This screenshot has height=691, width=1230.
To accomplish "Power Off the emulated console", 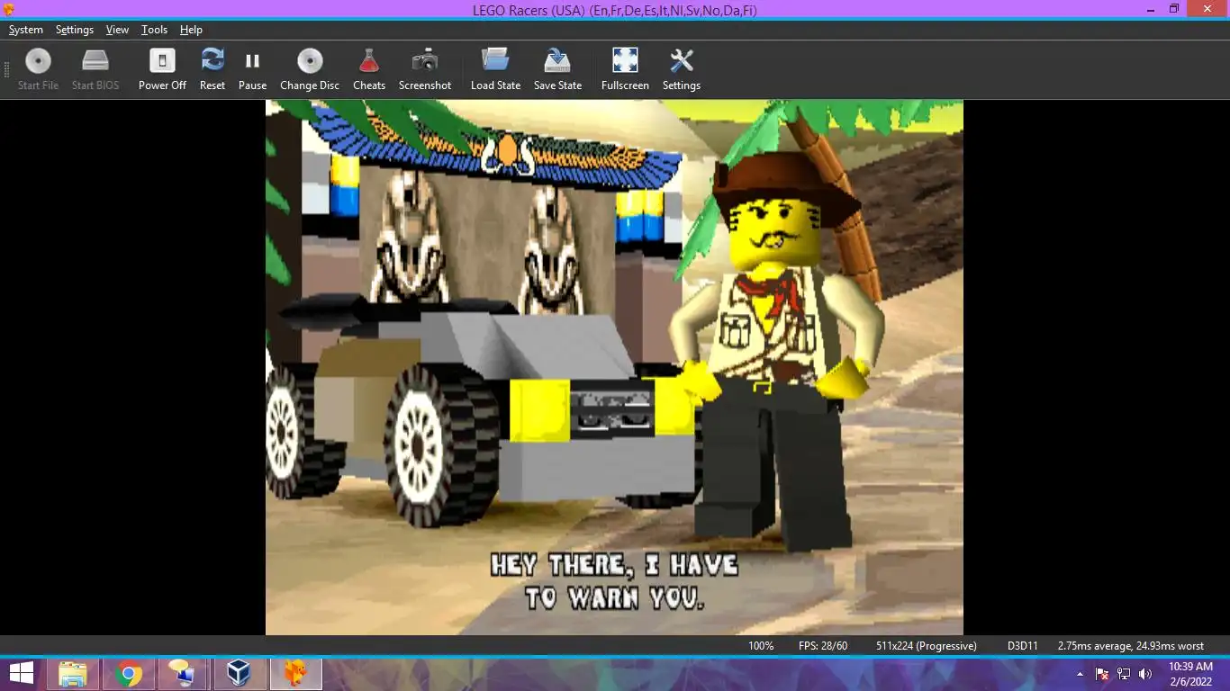I will 162,69.
